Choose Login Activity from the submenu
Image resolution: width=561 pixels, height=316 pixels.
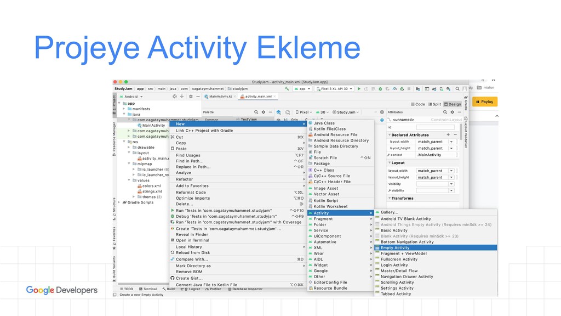click(x=436, y=265)
